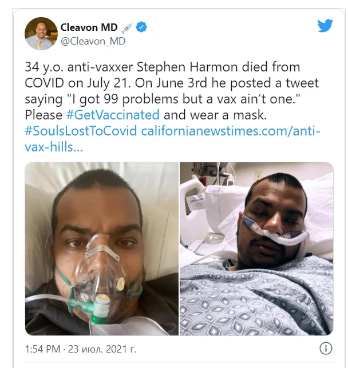
Task: Open the #GetVaccinated hashtag
Action: pos(113,115)
